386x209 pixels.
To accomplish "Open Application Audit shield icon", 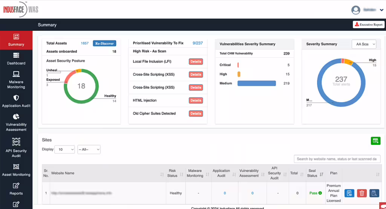I will [16, 98].
